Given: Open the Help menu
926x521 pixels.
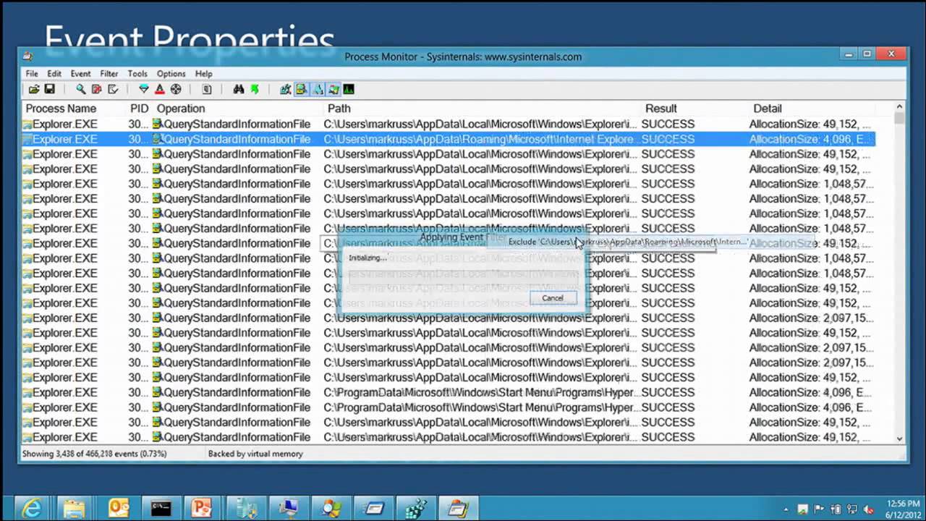Looking at the screenshot, I should coord(204,74).
